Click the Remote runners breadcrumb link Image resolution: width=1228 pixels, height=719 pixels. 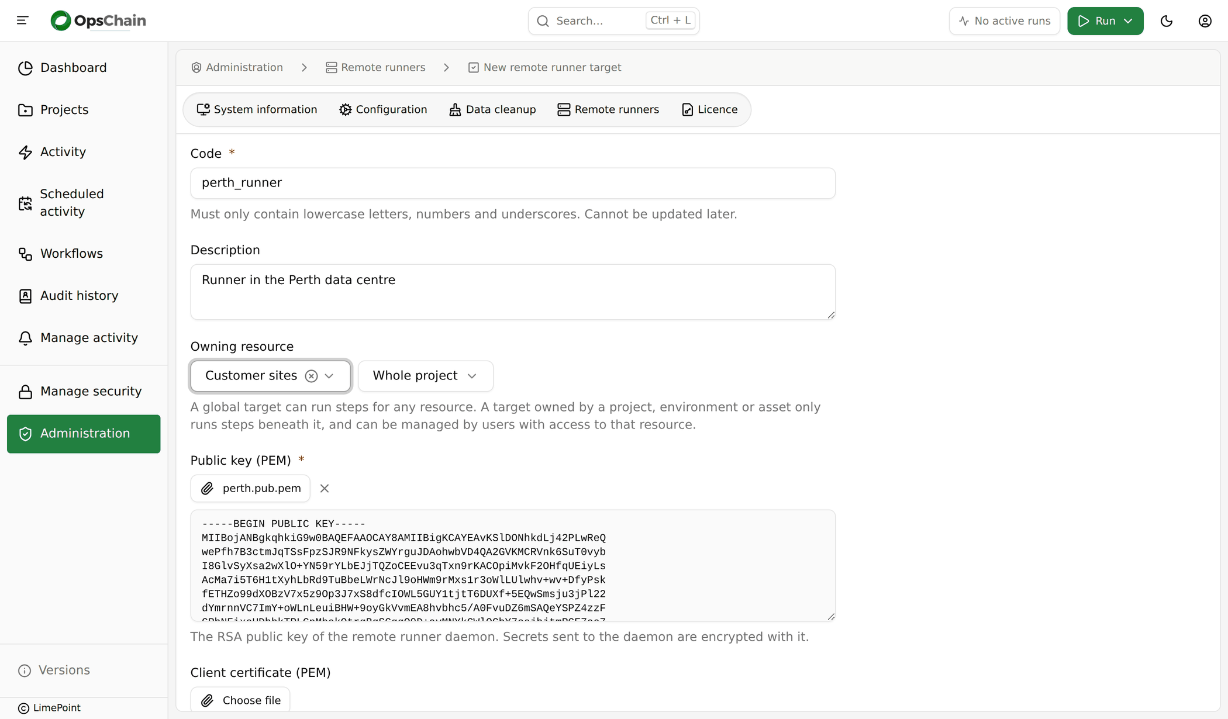(375, 68)
